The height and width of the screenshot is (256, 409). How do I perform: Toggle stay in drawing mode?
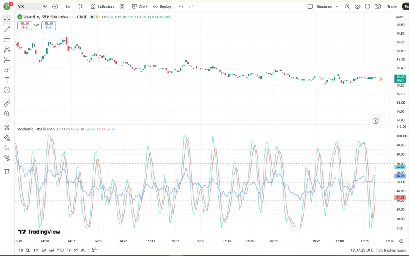[7, 137]
